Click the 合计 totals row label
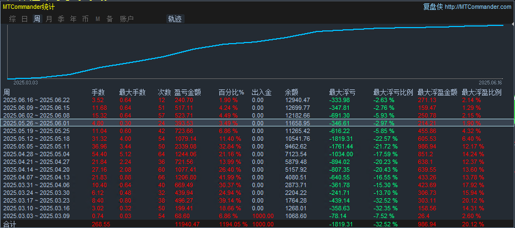The height and width of the screenshot is (228, 515). [9, 224]
